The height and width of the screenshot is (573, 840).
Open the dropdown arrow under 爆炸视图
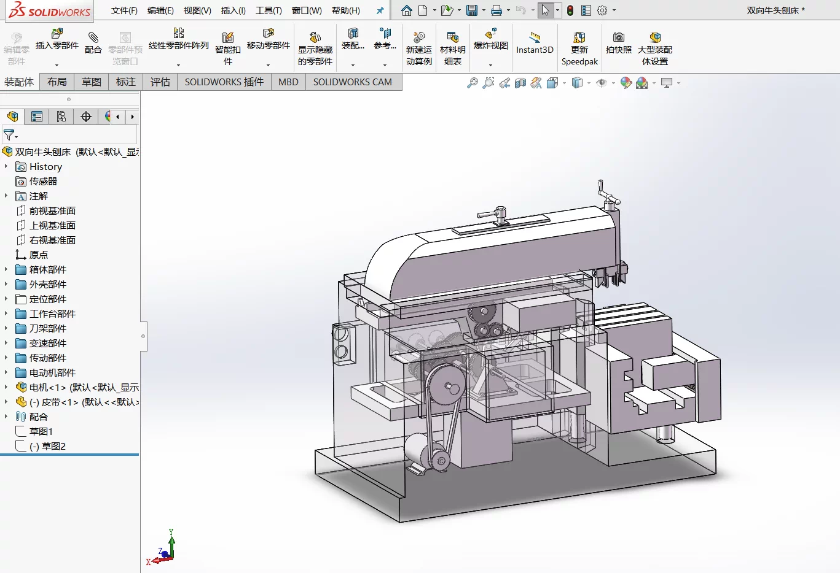tap(490, 65)
